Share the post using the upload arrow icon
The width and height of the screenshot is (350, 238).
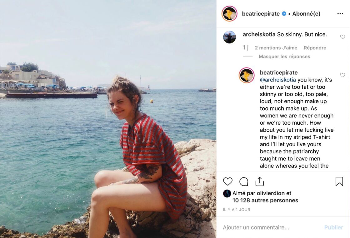coord(260,181)
